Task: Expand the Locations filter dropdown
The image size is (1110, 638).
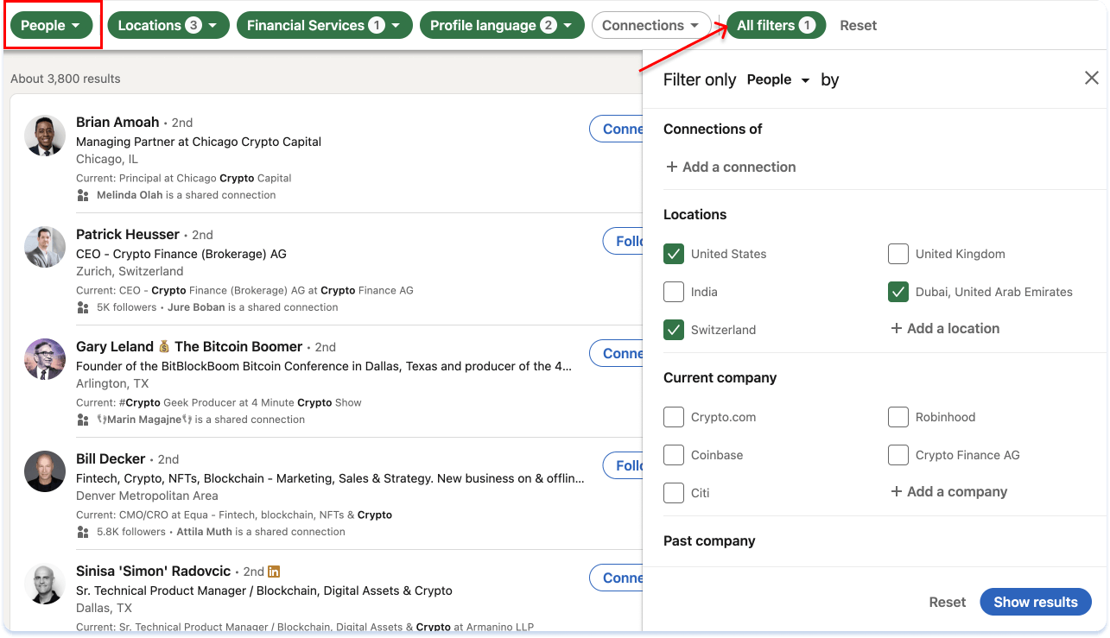Action: [x=168, y=25]
